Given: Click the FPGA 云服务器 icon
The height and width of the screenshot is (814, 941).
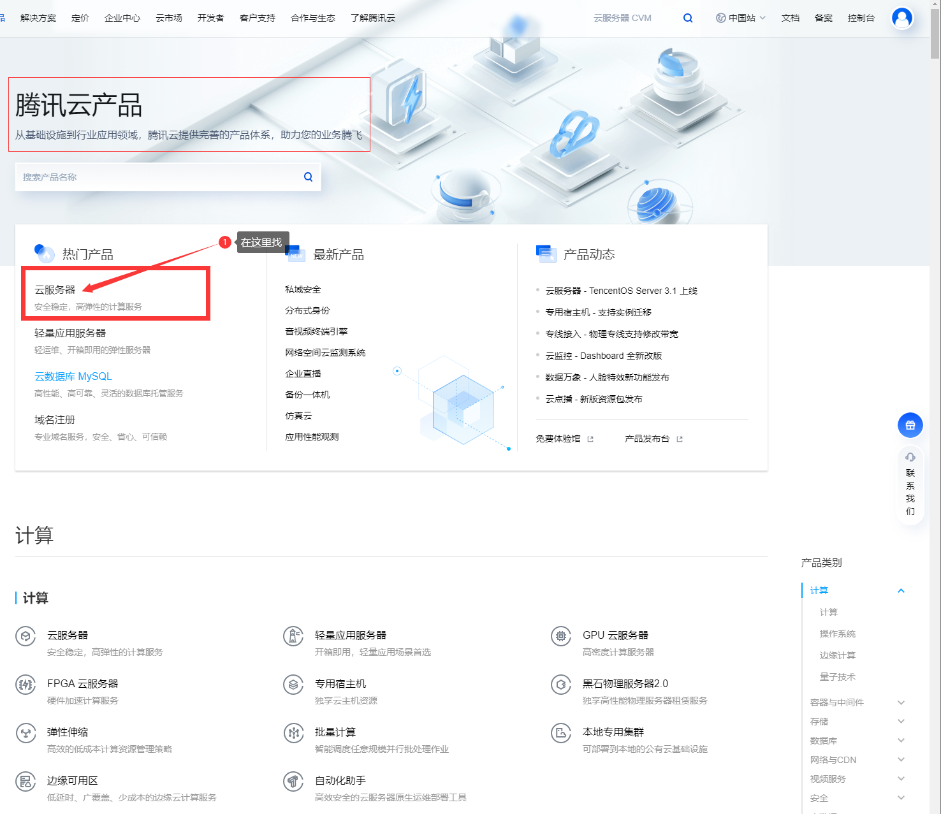Looking at the screenshot, I should pyautogui.click(x=26, y=685).
